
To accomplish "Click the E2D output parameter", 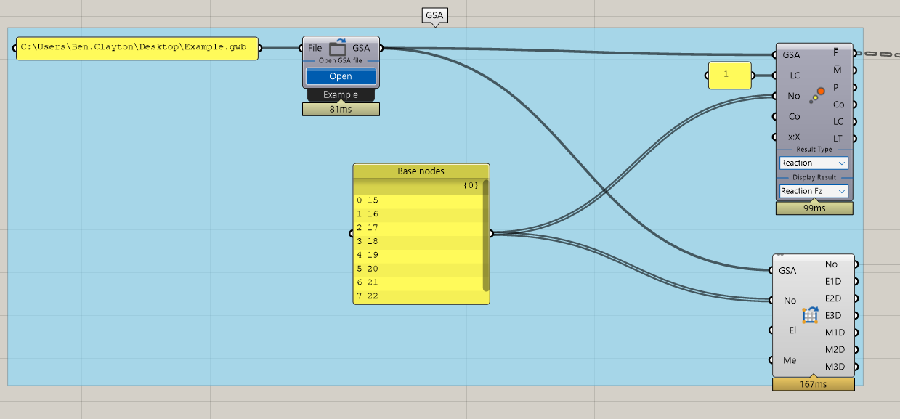I will point(833,298).
